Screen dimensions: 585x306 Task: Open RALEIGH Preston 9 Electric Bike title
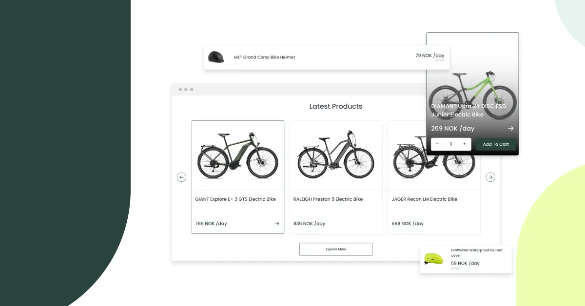(x=328, y=199)
